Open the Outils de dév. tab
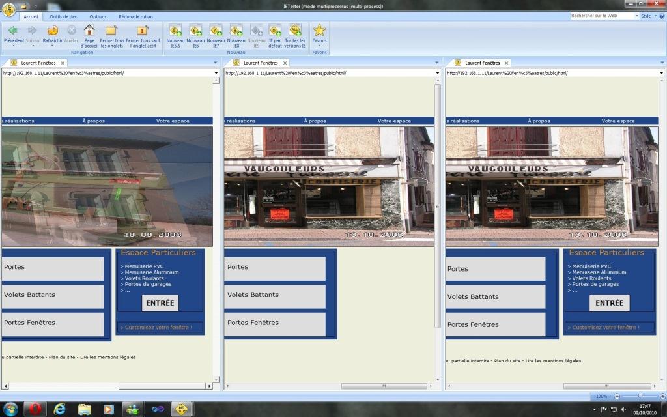 coord(63,16)
